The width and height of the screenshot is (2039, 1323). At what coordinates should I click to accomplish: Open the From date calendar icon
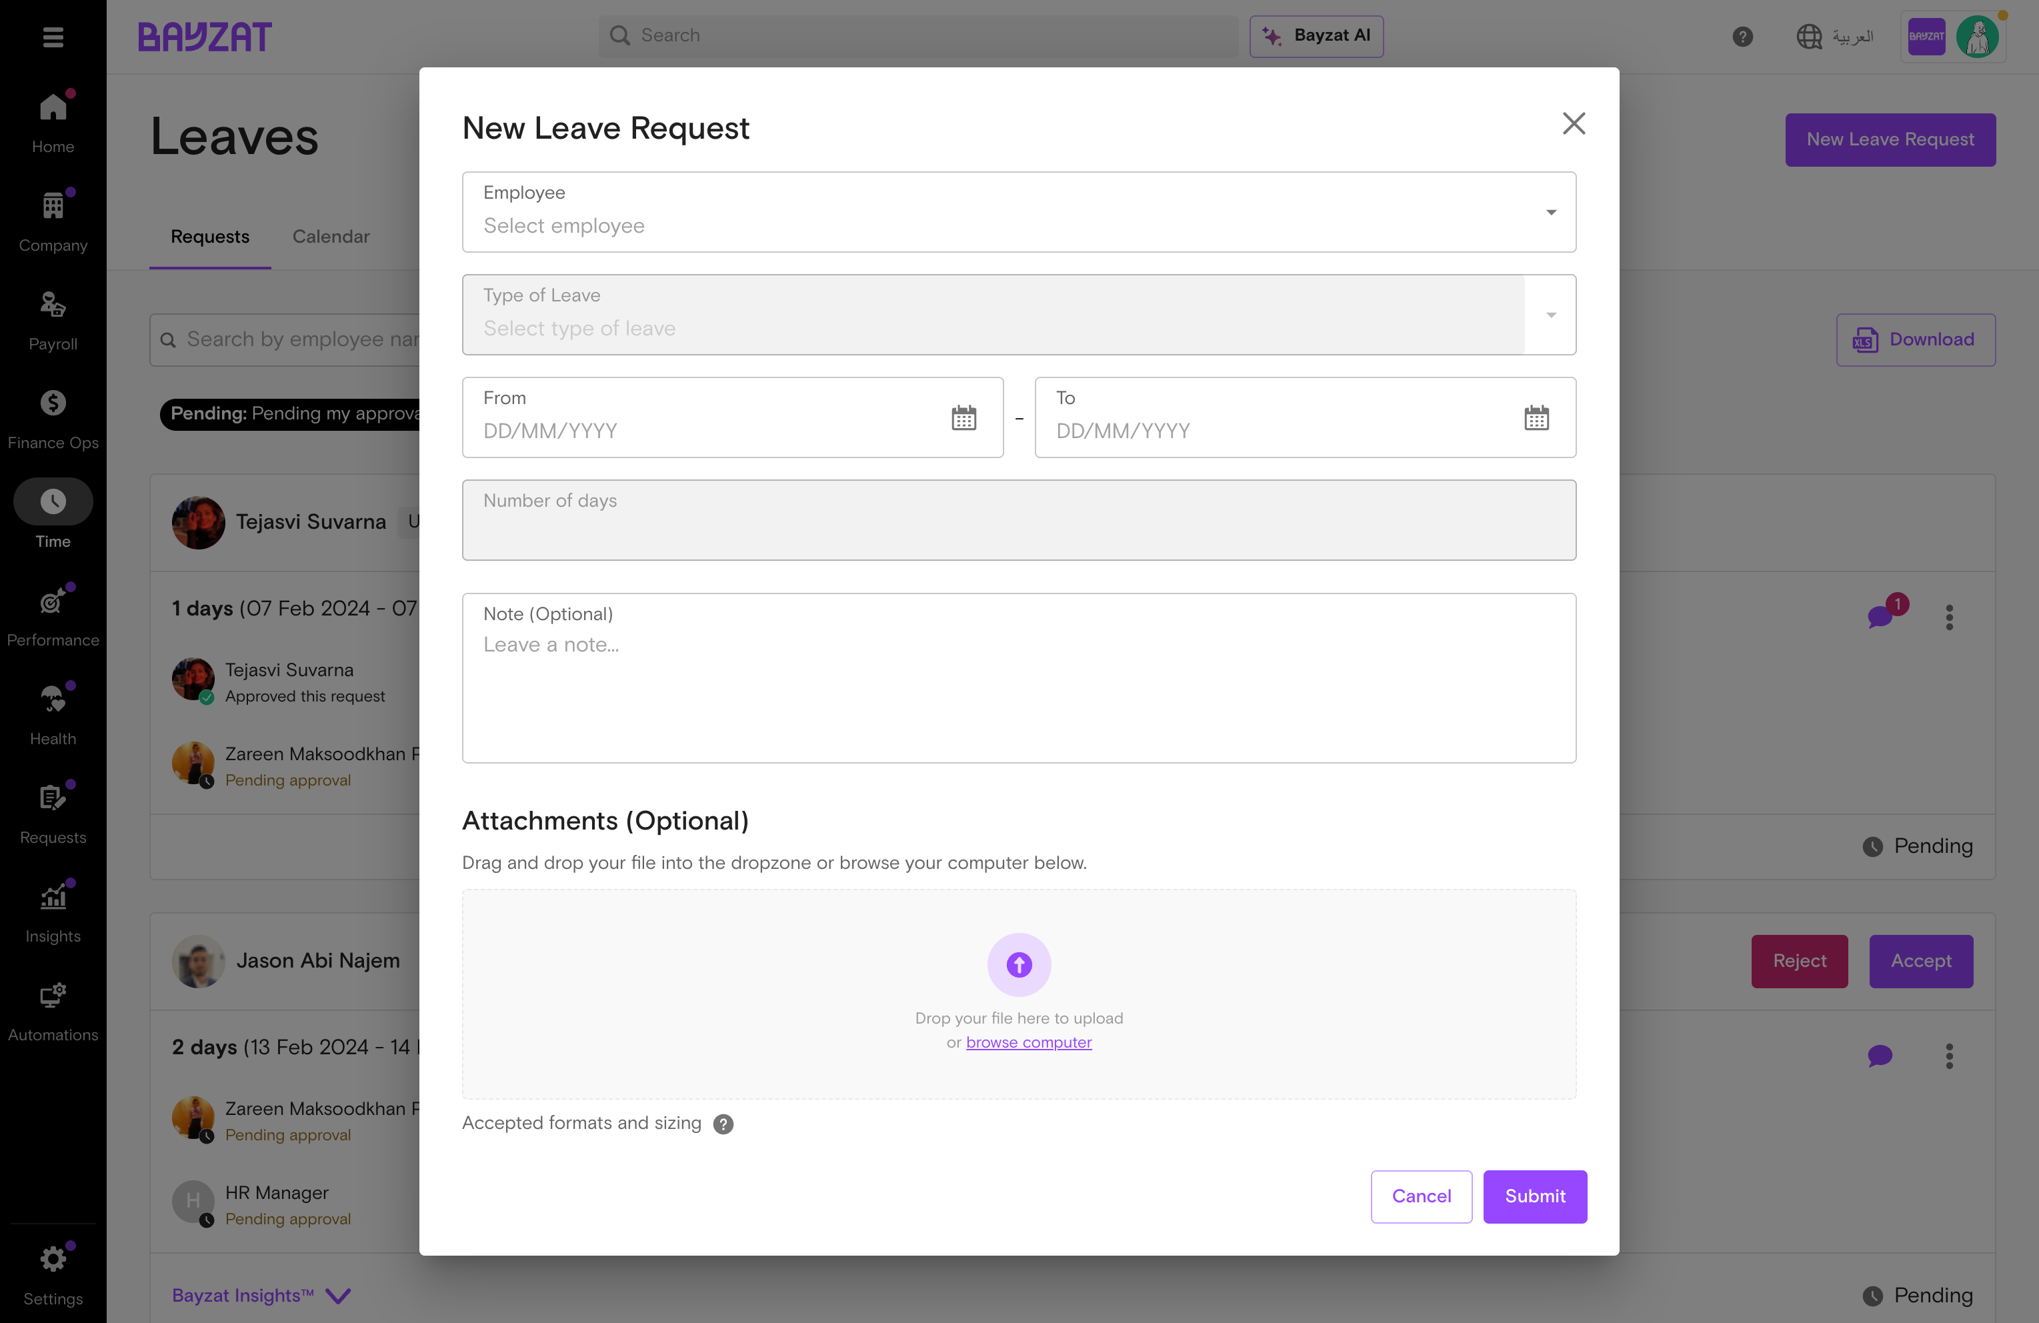pos(963,417)
